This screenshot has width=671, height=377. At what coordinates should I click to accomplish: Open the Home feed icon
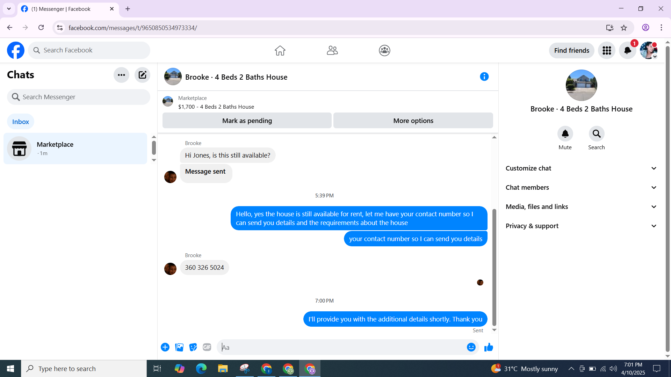click(280, 50)
